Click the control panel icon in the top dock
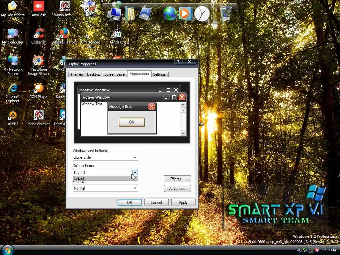 point(145,13)
